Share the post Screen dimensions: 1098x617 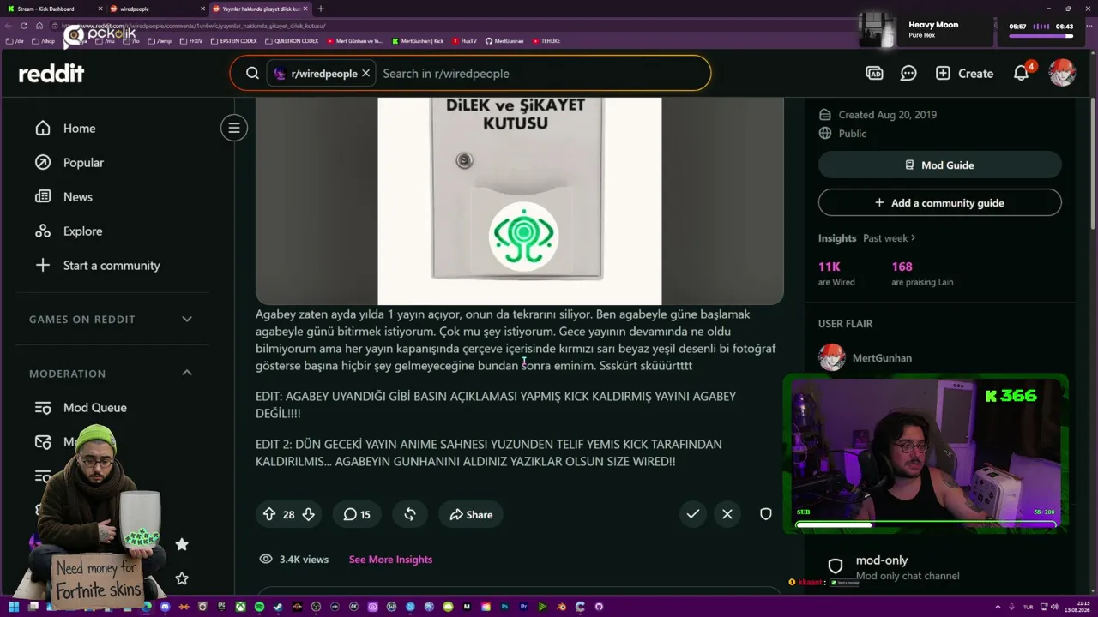[470, 514]
